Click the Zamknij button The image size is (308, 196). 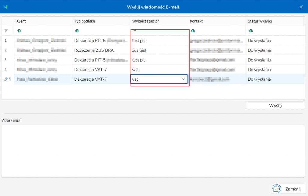(288, 189)
